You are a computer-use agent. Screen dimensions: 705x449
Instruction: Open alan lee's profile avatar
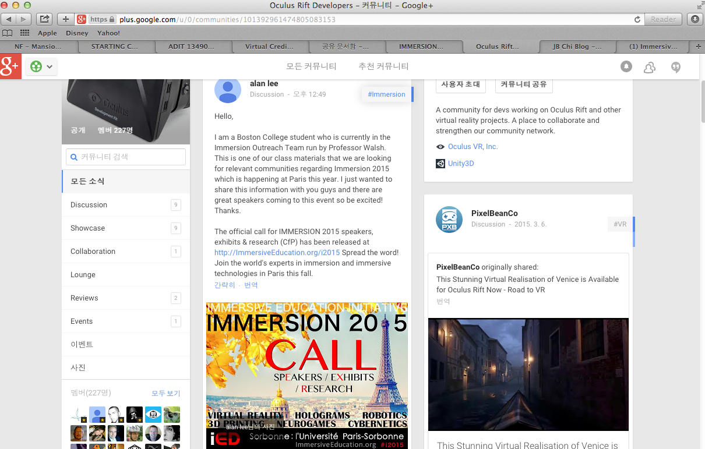point(228,90)
